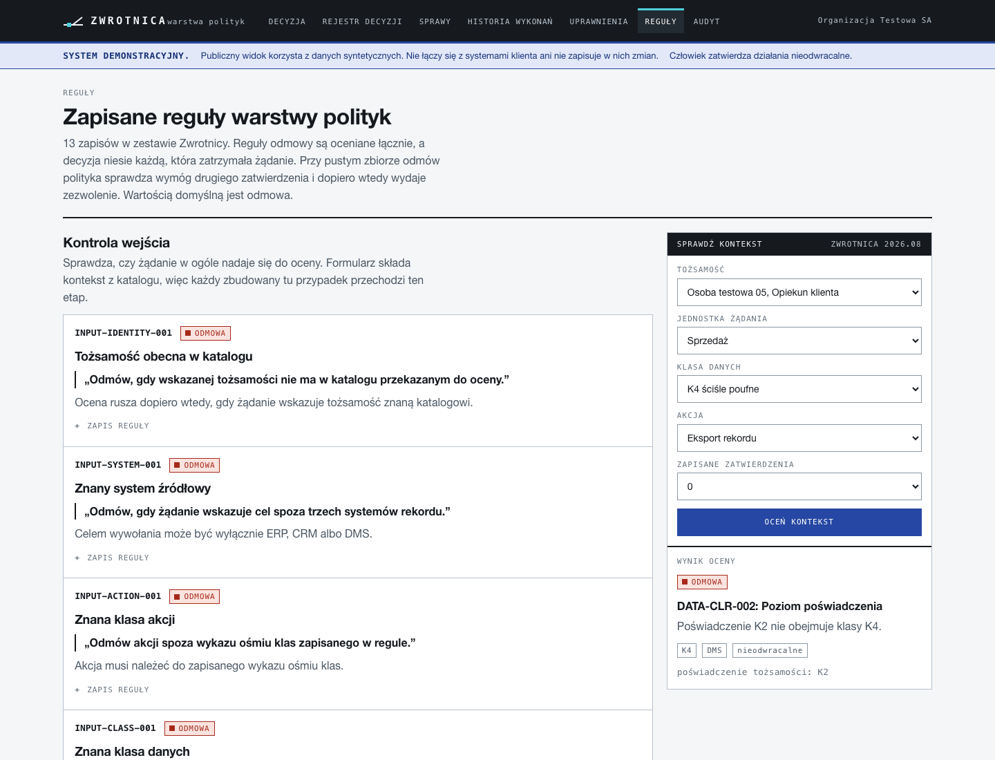Navigate to Uprawnienia tab
Viewport: 995px width, 760px height.
tap(598, 21)
